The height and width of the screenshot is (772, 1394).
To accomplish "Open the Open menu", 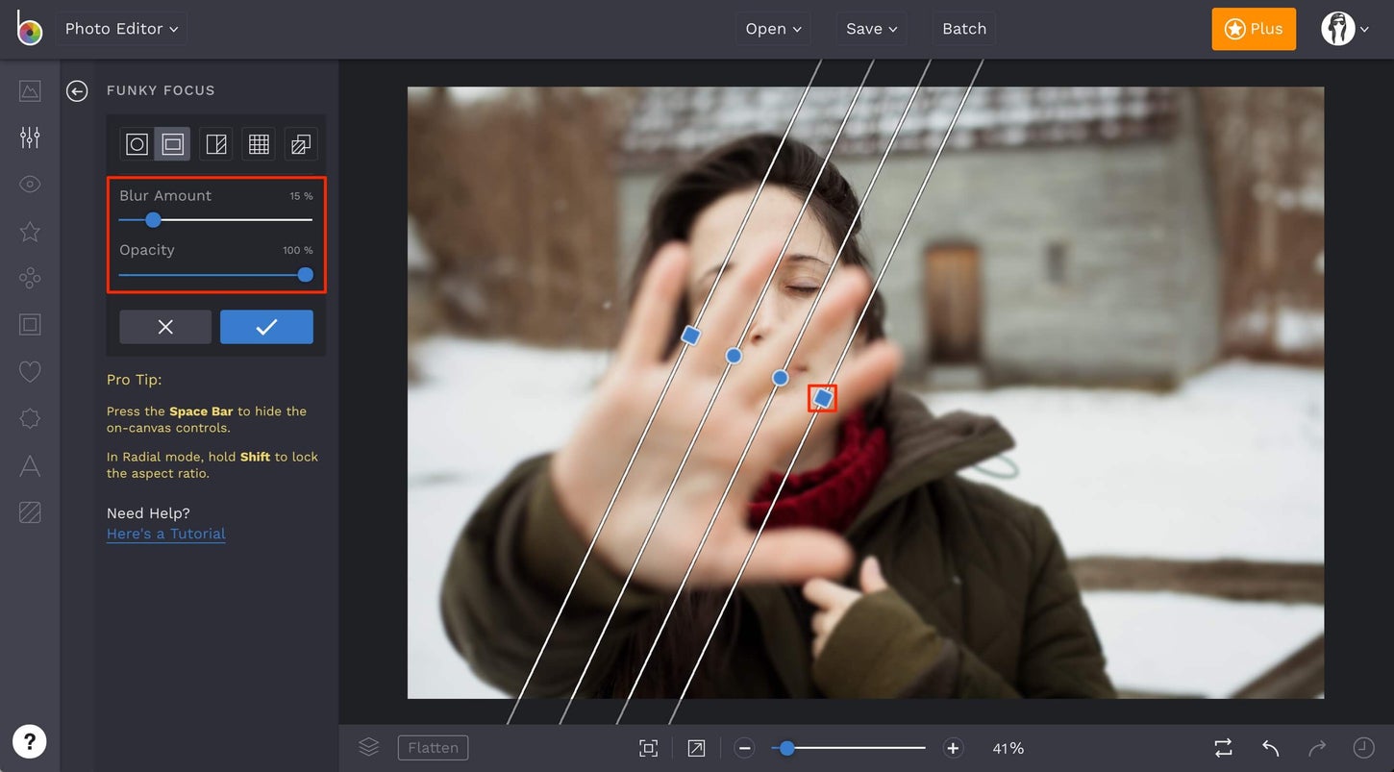I will 772,28.
